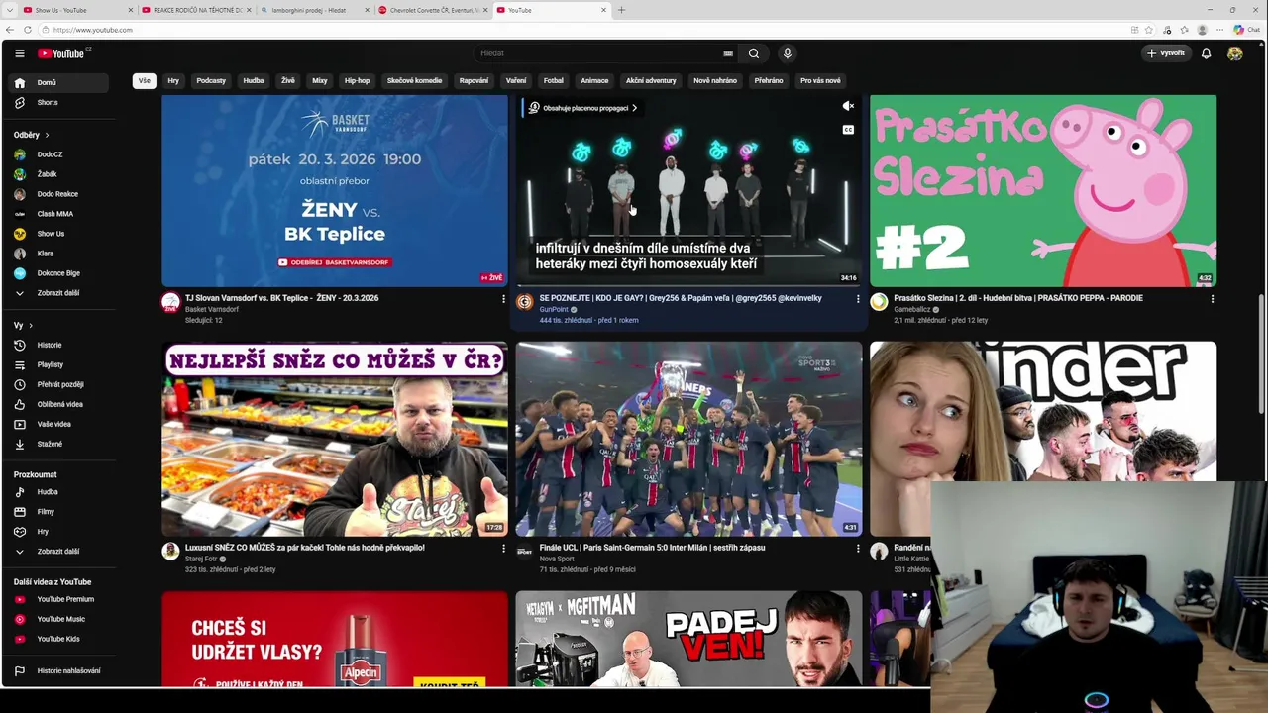Expand the Odběry section header
The image size is (1268, 713).
point(32,135)
